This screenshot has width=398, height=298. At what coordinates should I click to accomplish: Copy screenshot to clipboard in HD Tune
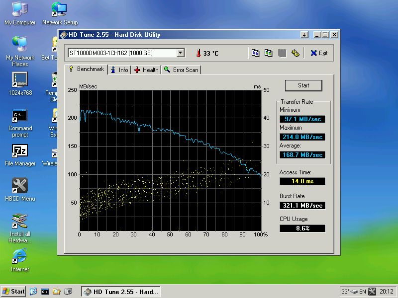tap(269, 53)
